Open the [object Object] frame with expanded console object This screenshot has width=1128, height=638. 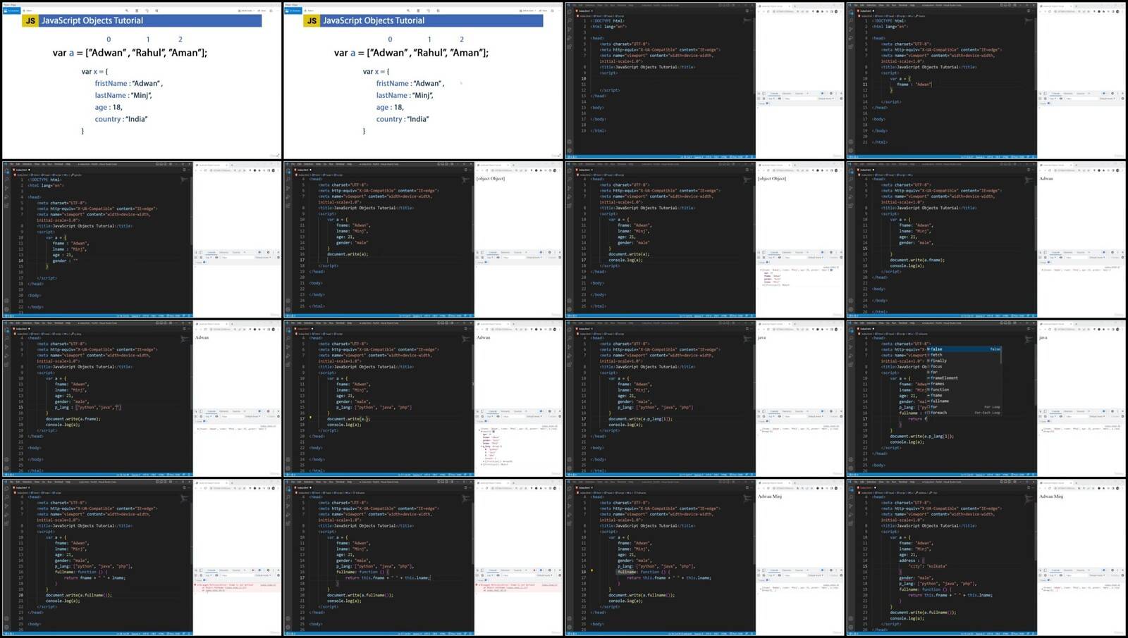705,239
